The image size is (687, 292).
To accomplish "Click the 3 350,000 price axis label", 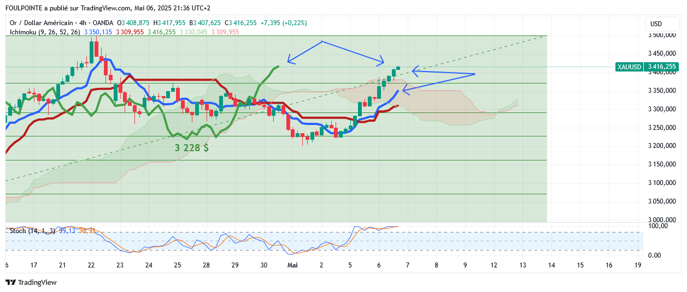I will [663, 91].
